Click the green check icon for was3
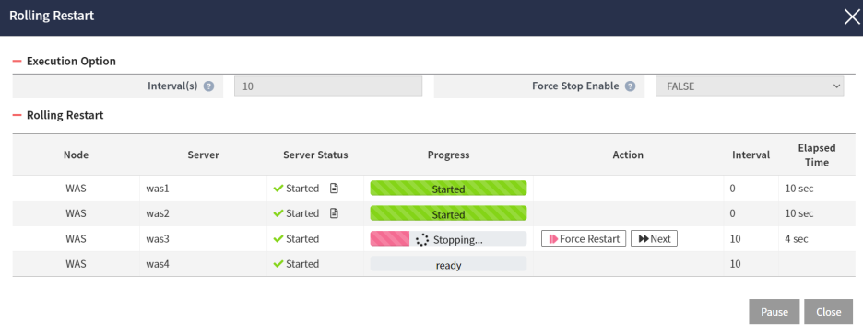The height and width of the screenshot is (333, 863). click(278, 238)
